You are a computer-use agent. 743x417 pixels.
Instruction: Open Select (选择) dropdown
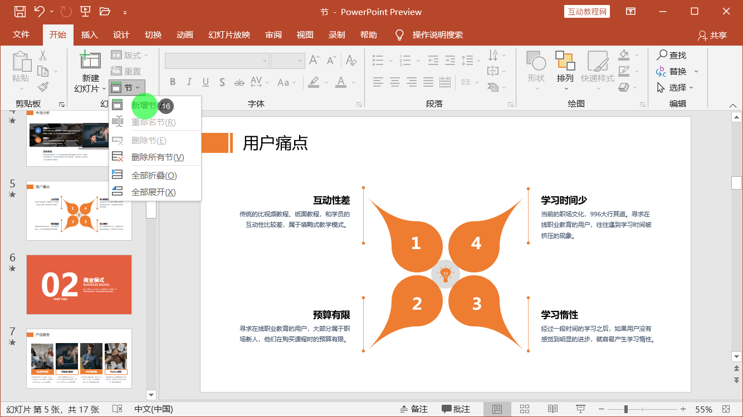pyautogui.click(x=676, y=88)
